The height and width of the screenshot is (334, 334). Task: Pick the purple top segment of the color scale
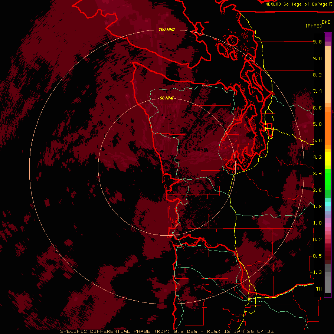coord(328,37)
